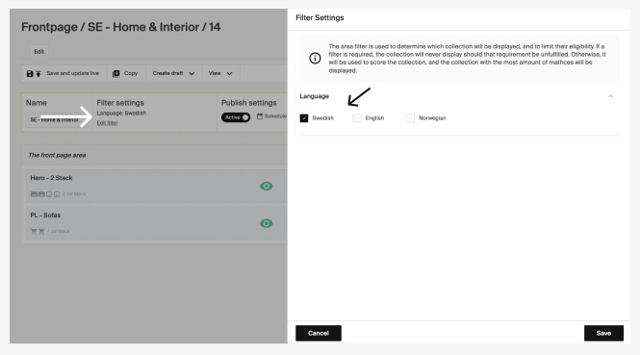Check the English language checkbox

[x=357, y=118]
